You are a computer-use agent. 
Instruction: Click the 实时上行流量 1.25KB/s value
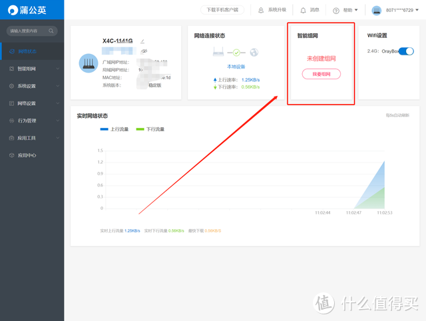(132, 231)
